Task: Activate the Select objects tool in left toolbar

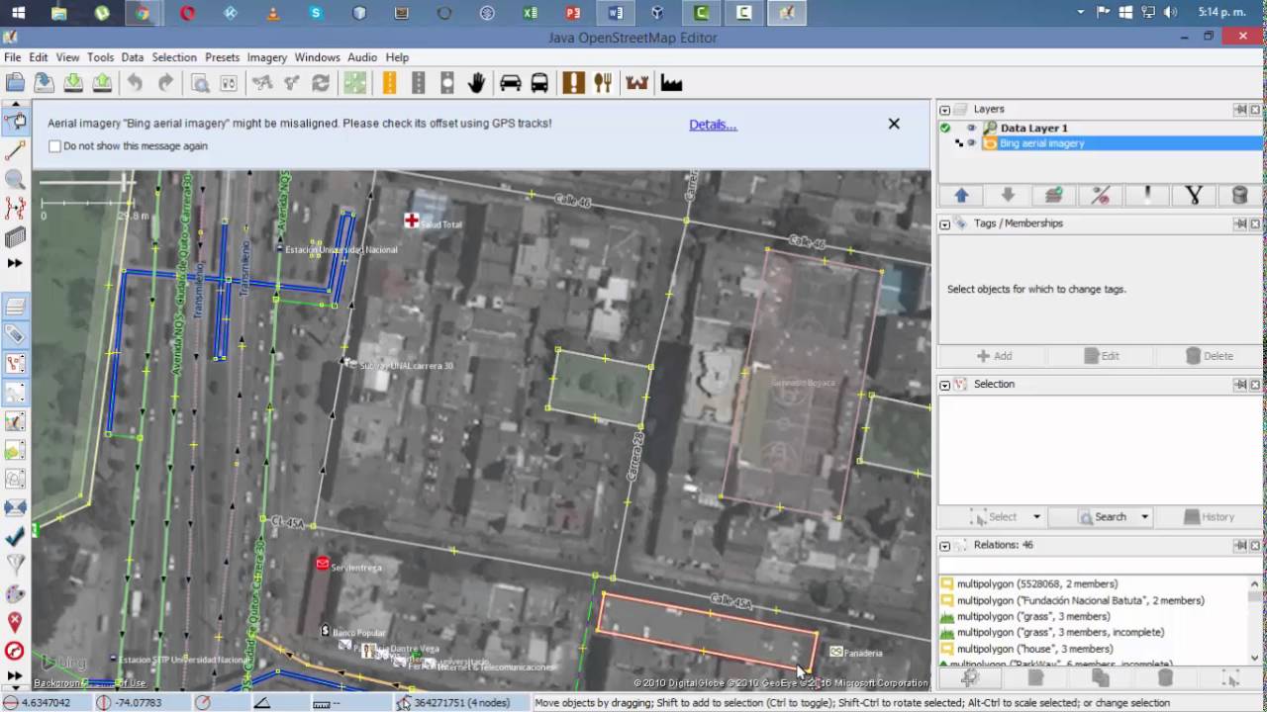Action: (x=15, y=122)
